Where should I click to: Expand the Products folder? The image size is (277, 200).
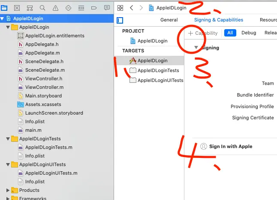click(x=8, y=190)
